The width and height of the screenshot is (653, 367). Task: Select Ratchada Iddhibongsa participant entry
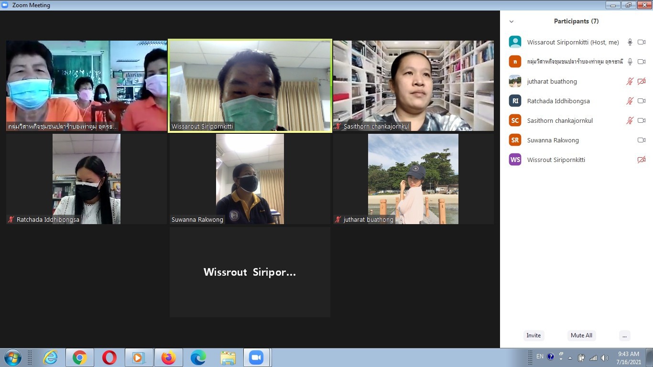point(558,101)
